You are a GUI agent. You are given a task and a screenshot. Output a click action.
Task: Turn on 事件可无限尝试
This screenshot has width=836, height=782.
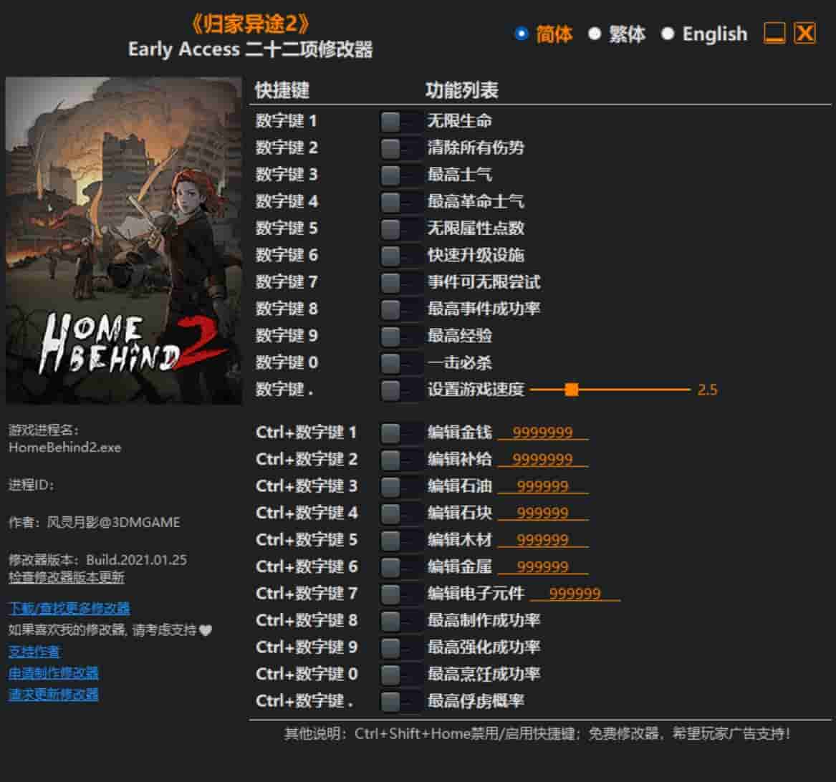coord(400,282)
